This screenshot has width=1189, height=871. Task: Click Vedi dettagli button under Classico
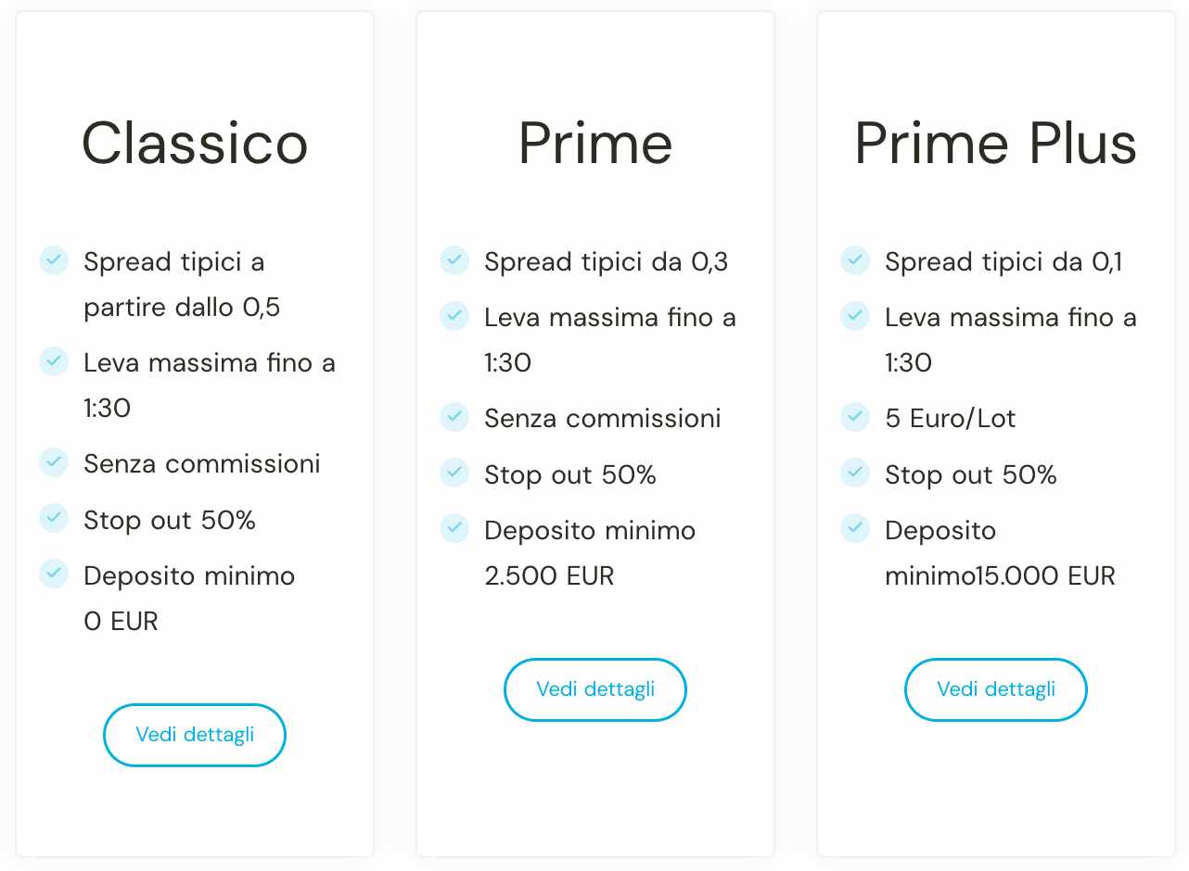195,735
